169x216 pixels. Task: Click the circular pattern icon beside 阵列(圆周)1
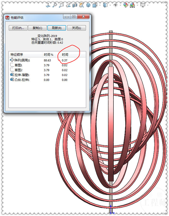(x=12, y=60)
